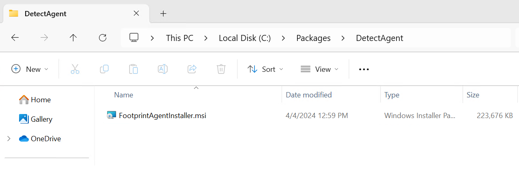This screenshot has width=519, height=183.
Task: Click DetectAgent in the breadcrumb
Action: tap(379, 38)
